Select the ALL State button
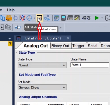 click(x=31, y=27)
